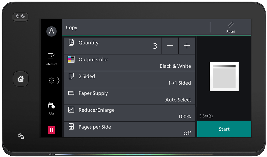This screenshot has width=267, height=157.
Task: Click the '100%' value
Action: tap(184, 117)
